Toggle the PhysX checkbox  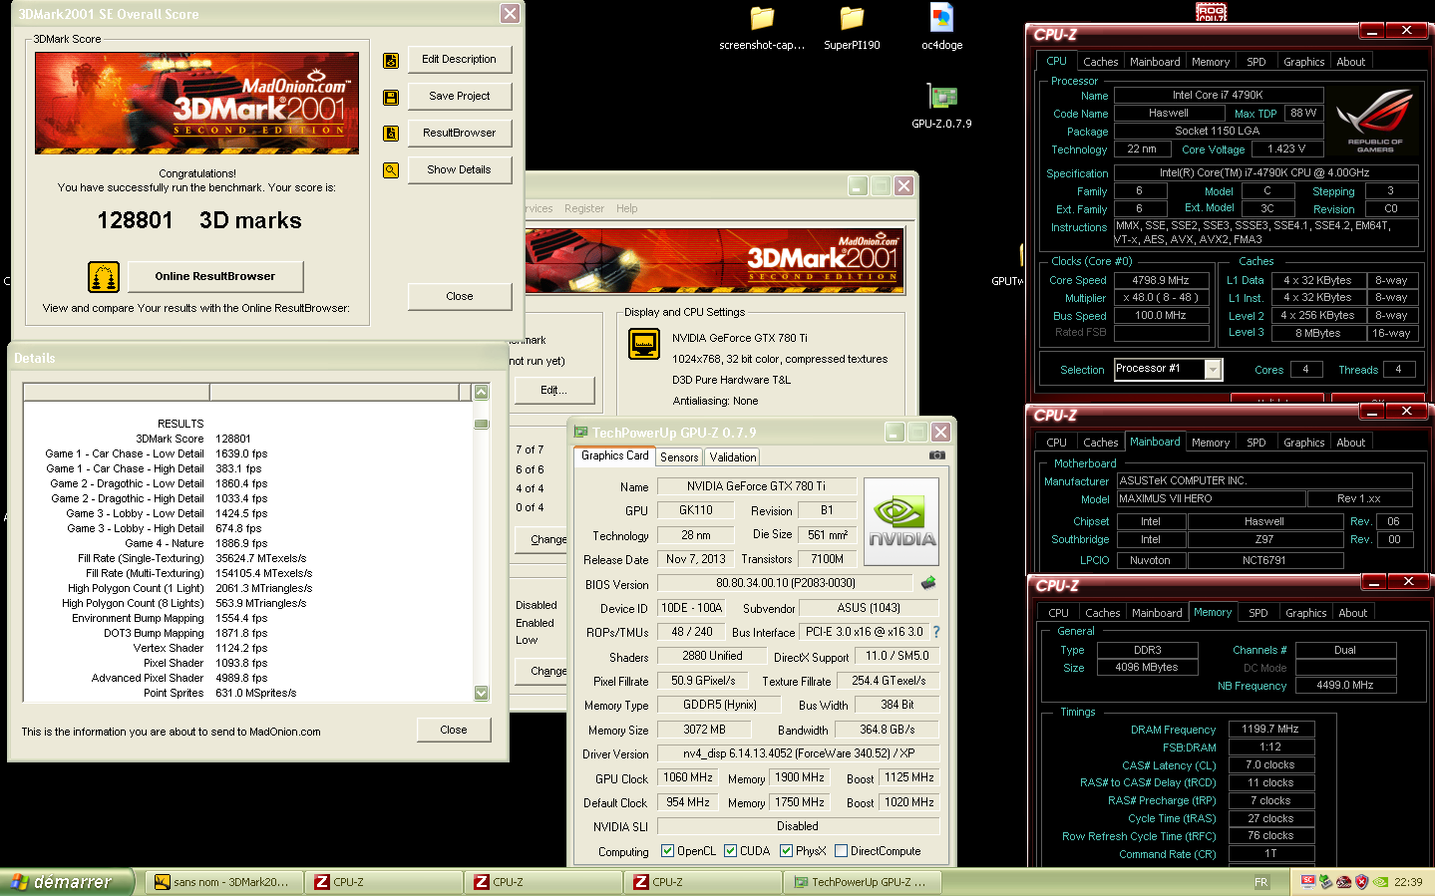787,851
